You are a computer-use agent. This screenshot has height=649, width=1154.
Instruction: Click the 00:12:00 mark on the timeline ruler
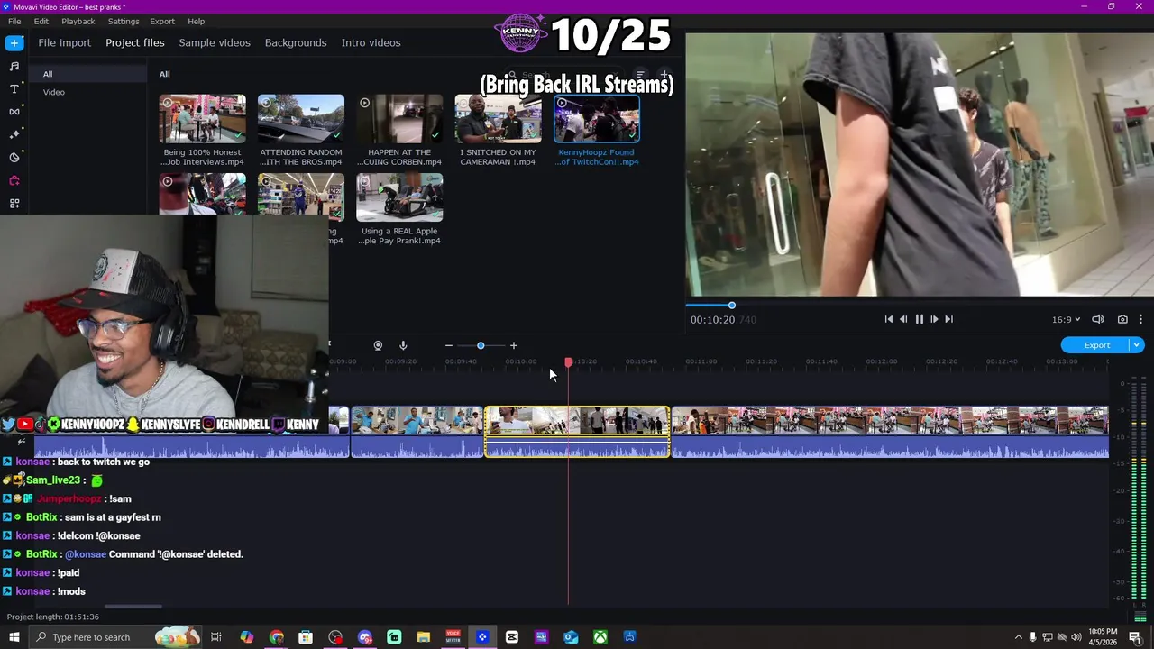click(881, 361)
